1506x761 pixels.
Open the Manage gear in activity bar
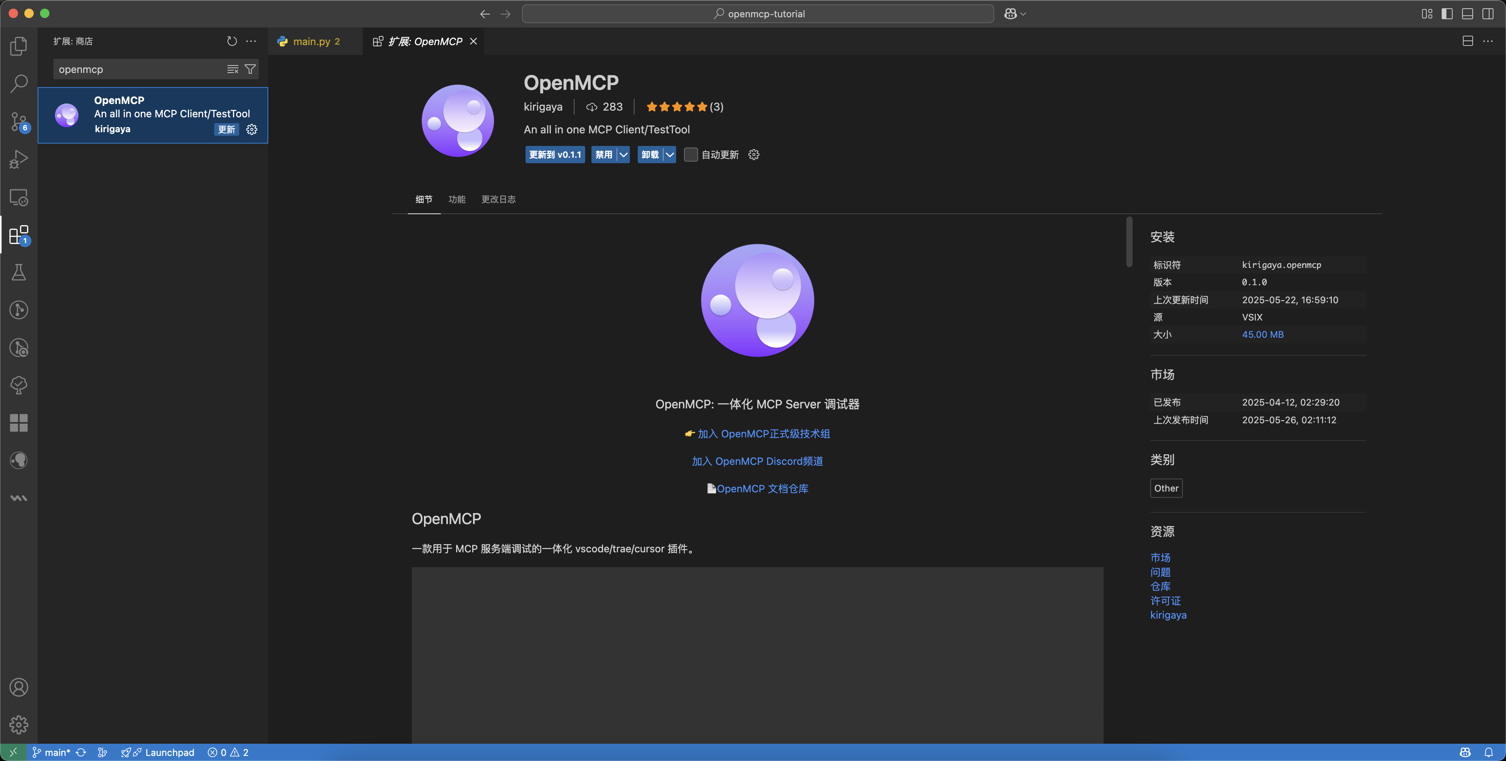click(19, 724)
